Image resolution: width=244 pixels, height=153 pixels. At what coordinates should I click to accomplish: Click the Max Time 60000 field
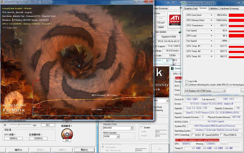[141, 150]
